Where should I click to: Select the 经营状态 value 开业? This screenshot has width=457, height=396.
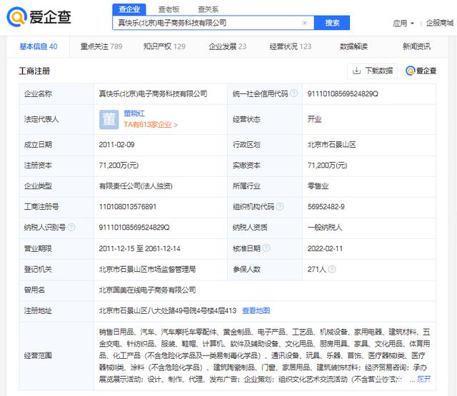click(314, 119)
